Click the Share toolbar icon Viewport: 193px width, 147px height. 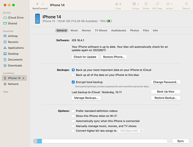(x=146, y=4)
